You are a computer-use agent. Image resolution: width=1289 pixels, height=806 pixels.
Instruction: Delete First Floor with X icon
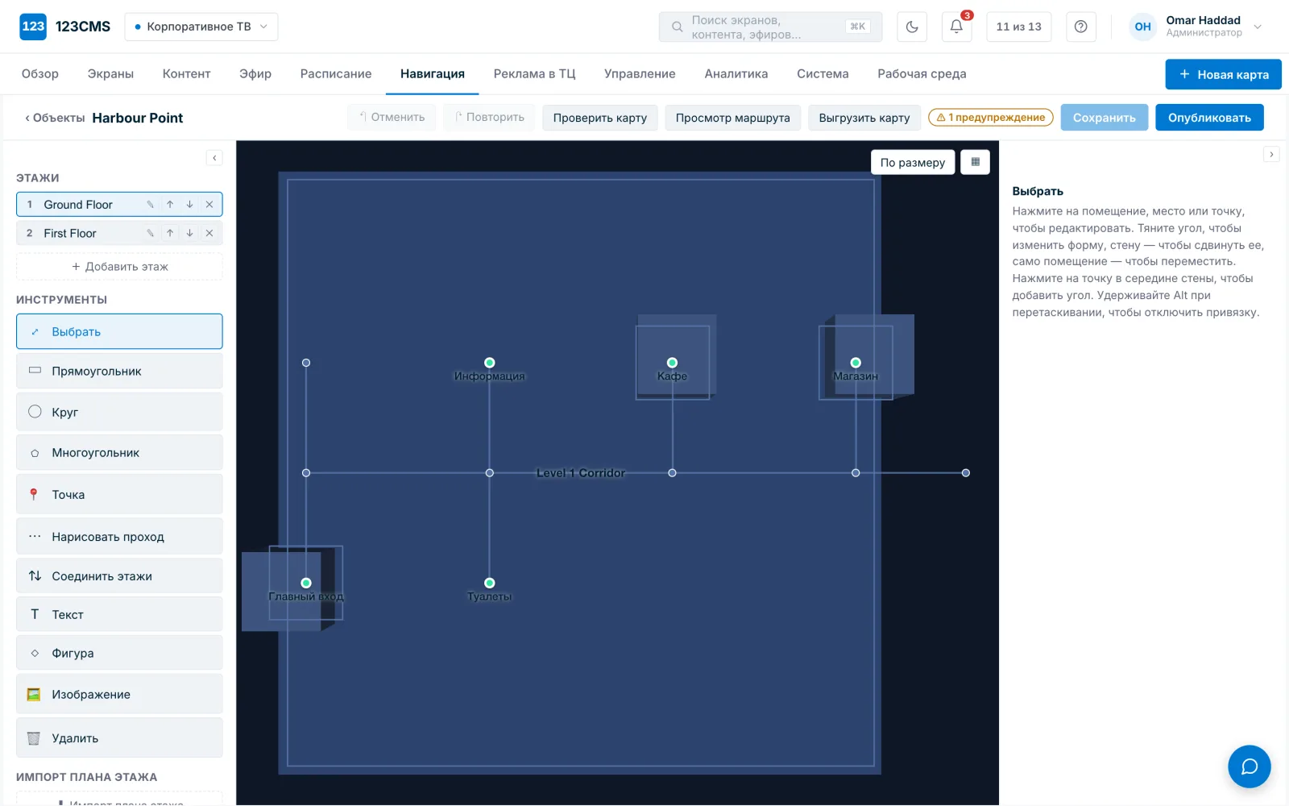[x=209, y=233]
